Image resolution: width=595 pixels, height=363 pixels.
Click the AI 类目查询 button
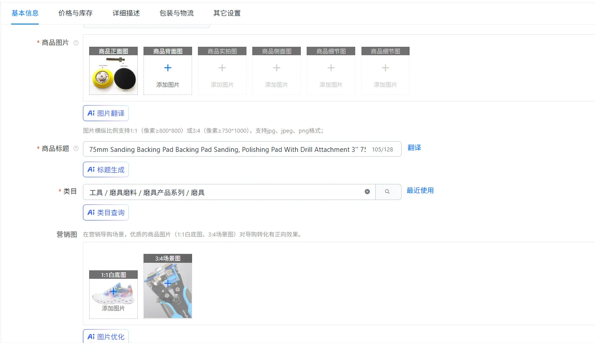[106, 212]
